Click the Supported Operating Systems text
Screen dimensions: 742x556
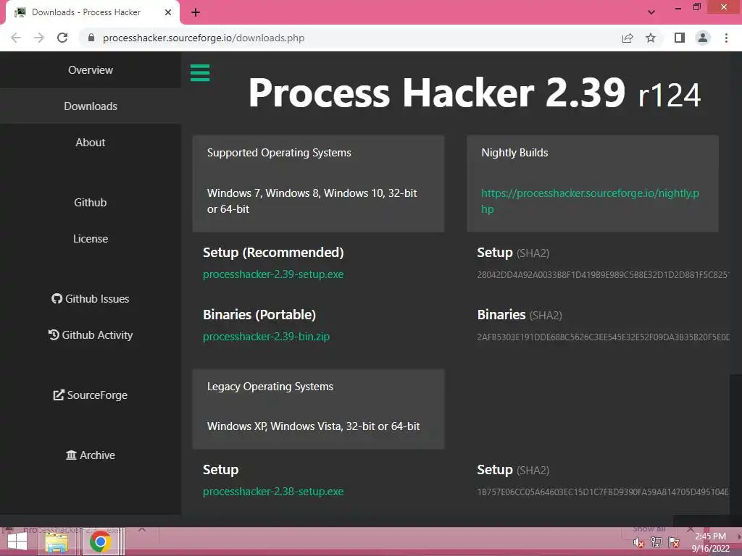(x=279, y=153)
